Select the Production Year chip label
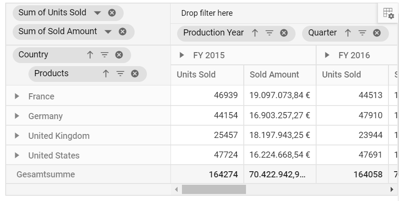 click(x=214, y=32)
